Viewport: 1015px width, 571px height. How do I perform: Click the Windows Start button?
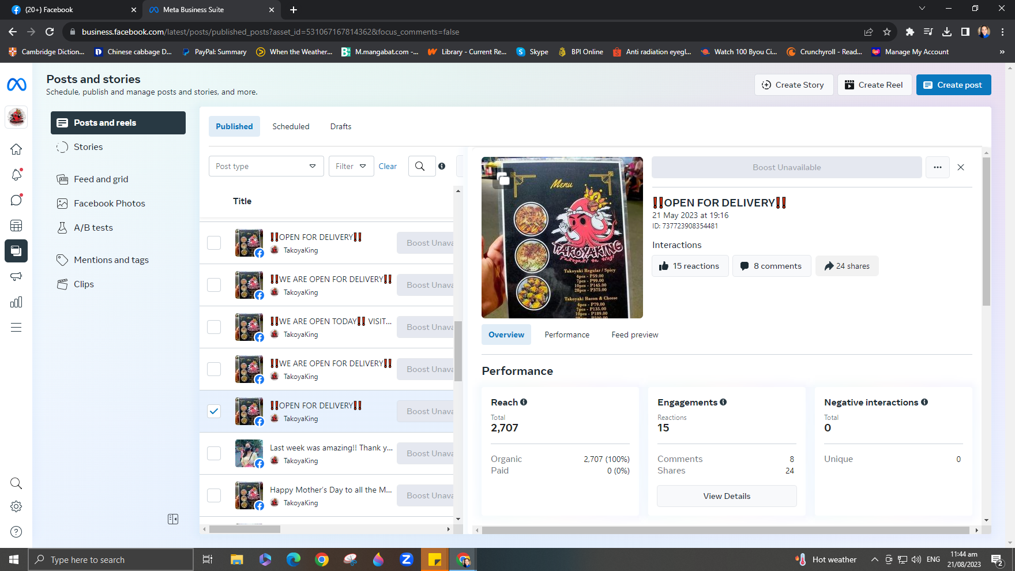14,559
